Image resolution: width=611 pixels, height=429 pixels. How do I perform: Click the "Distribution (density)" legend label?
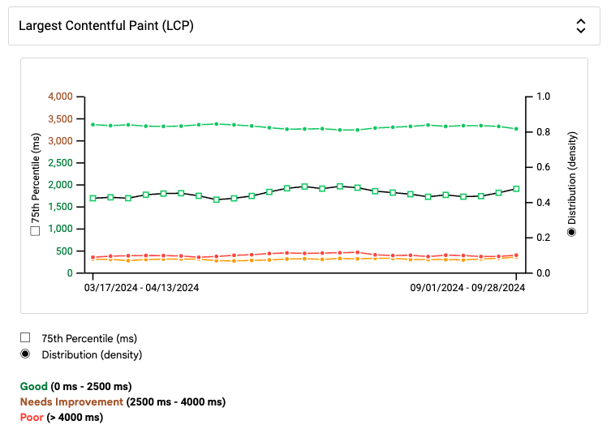tap(92, 354)
